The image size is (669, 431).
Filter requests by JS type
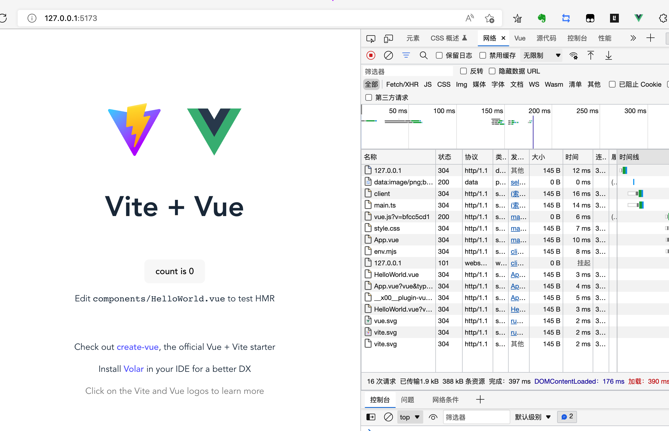point(428,84)
